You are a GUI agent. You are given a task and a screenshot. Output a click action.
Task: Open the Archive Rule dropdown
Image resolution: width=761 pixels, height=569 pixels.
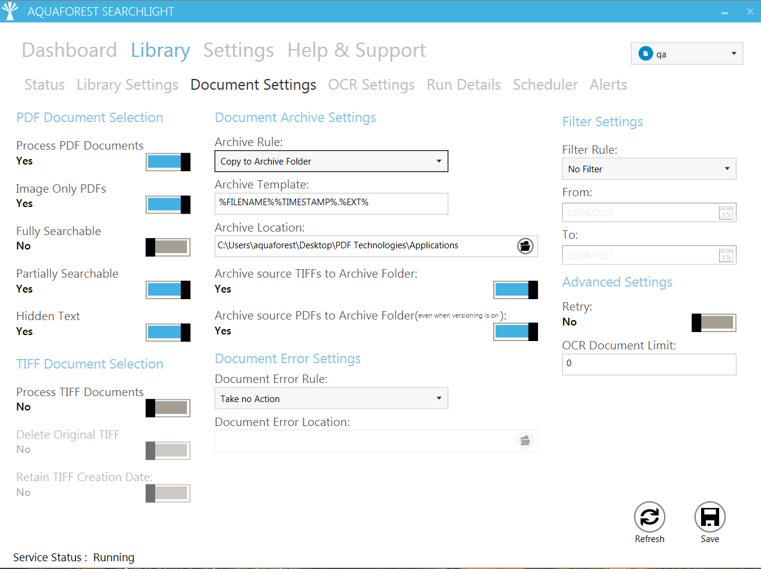pos(331,161)
